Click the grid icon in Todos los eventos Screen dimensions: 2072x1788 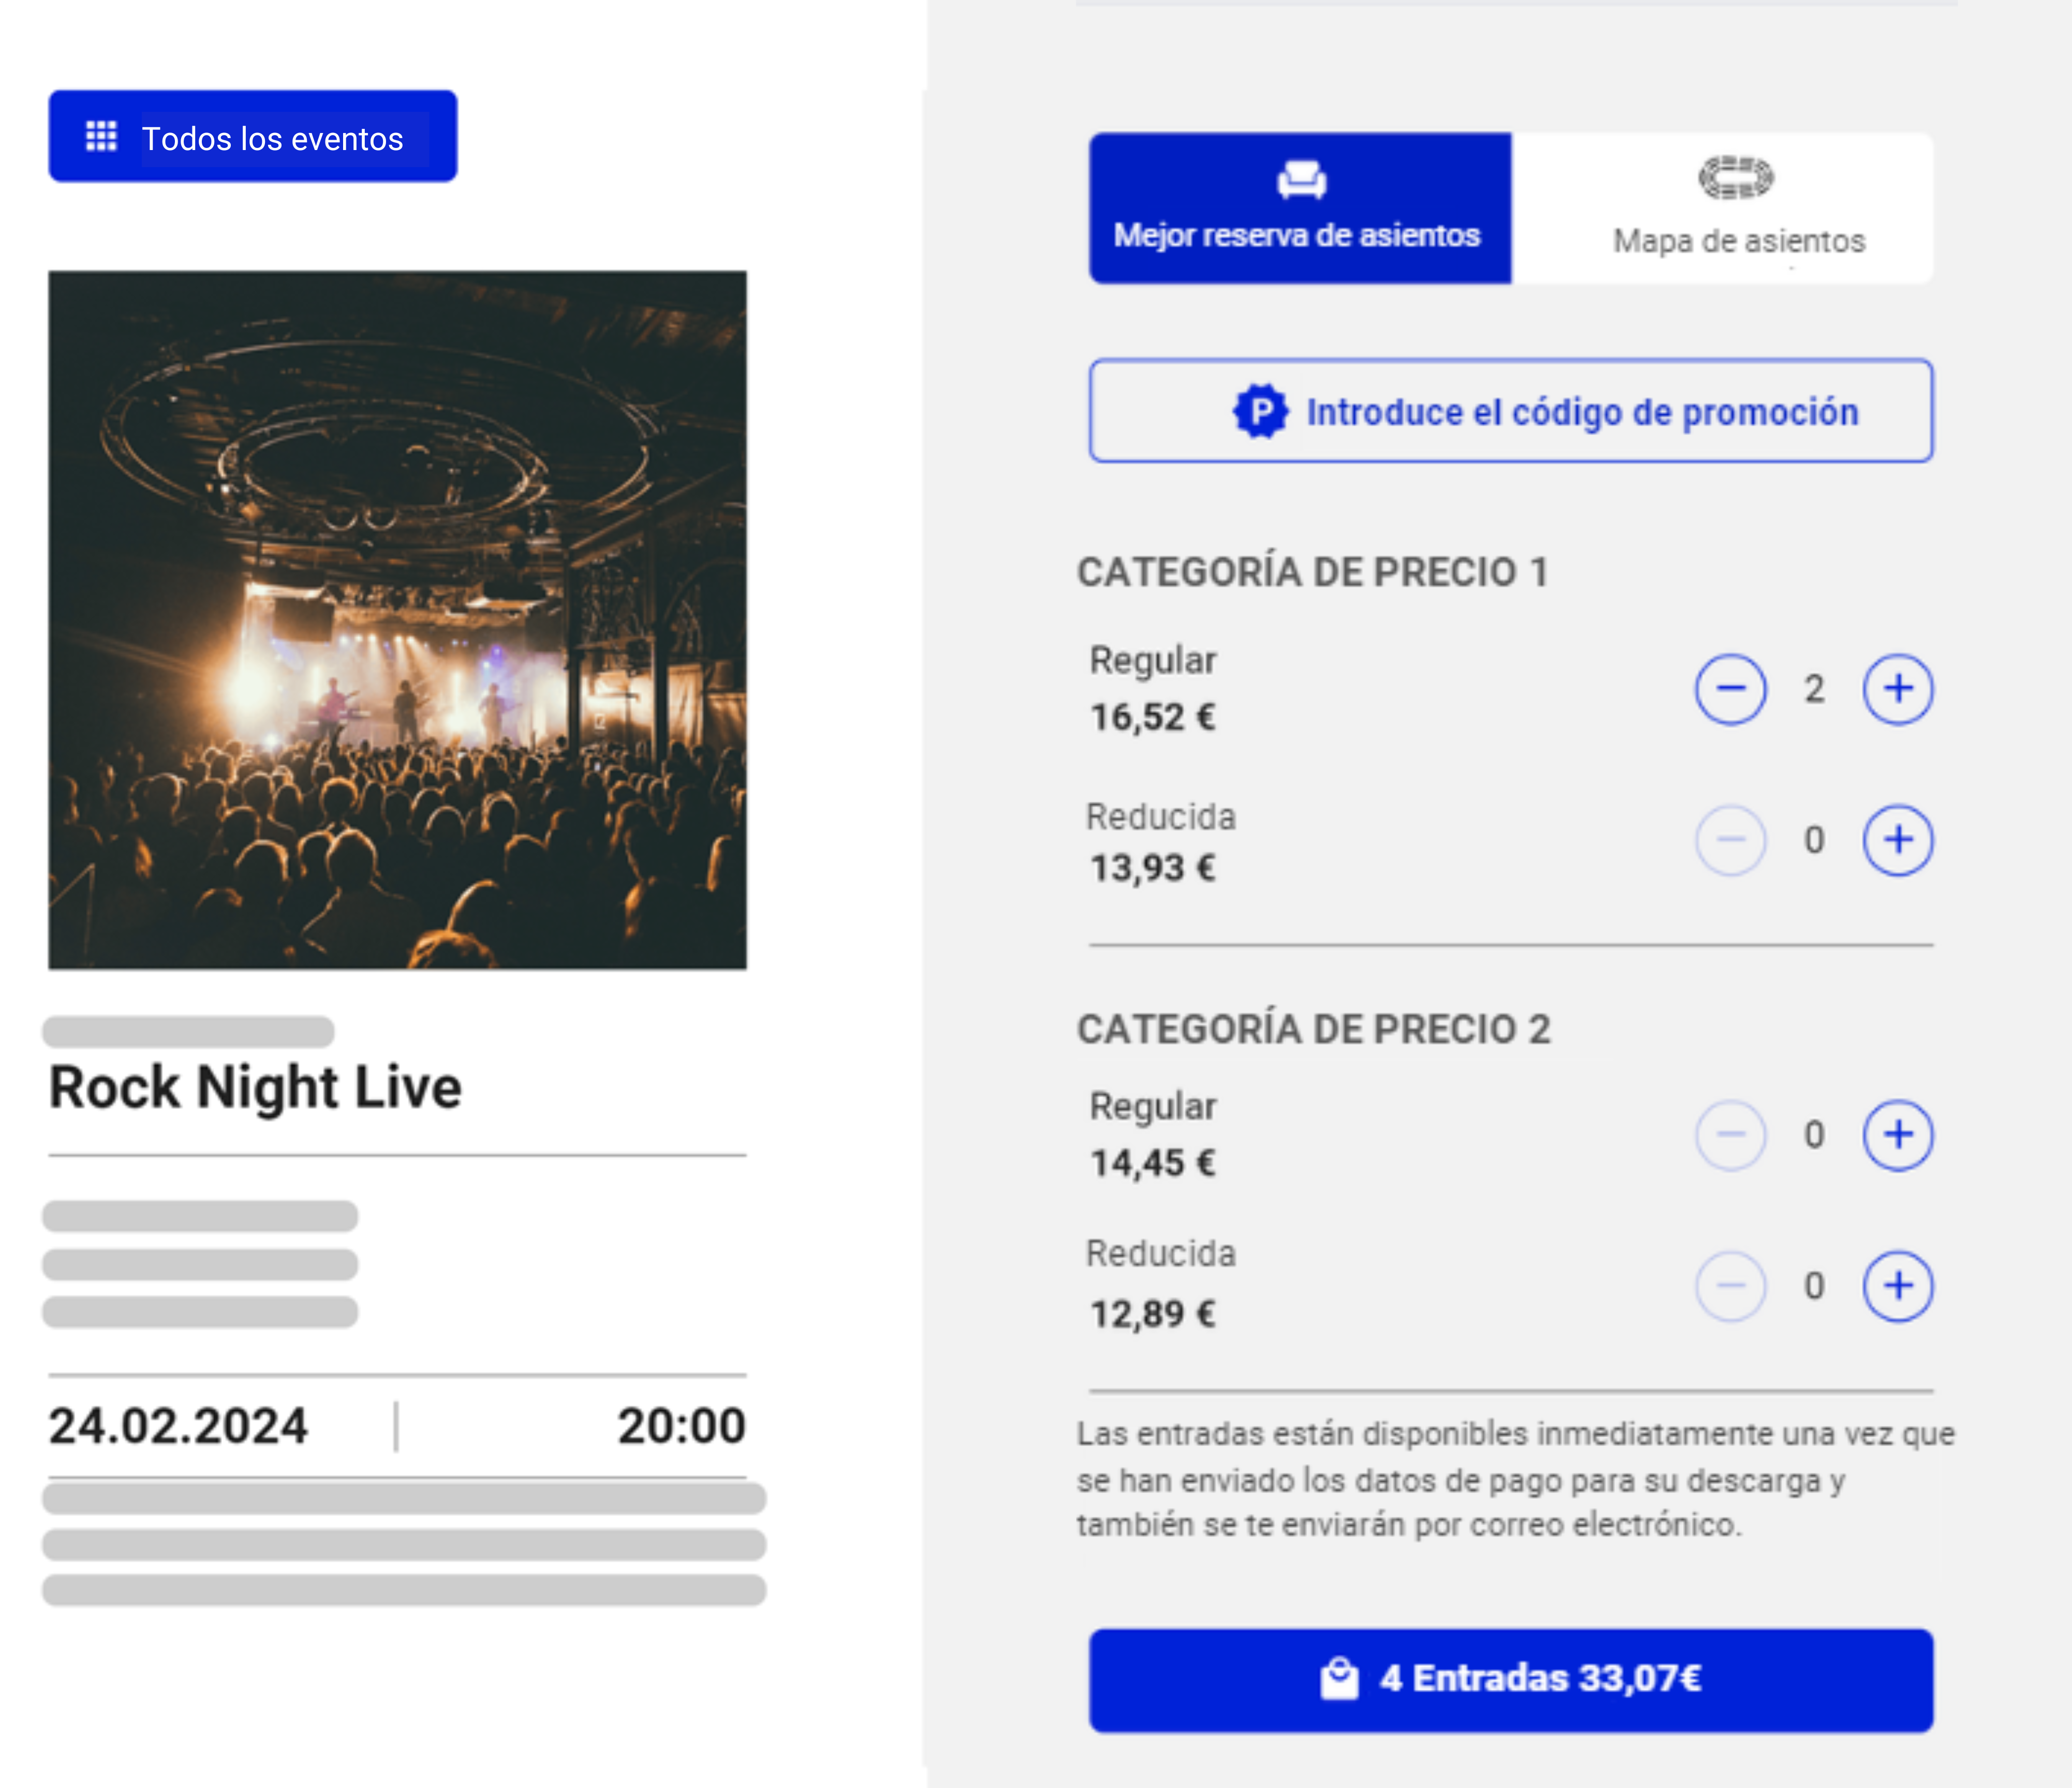[101, 136]
